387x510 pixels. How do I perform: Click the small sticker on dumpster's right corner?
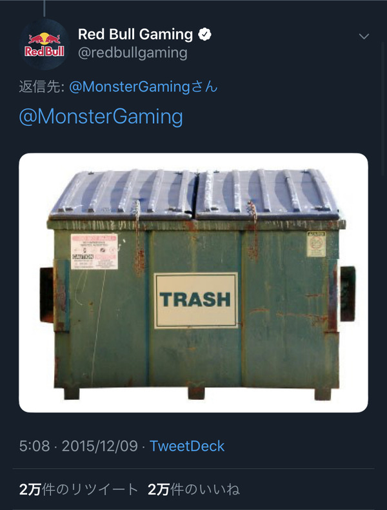click(316, 244)
